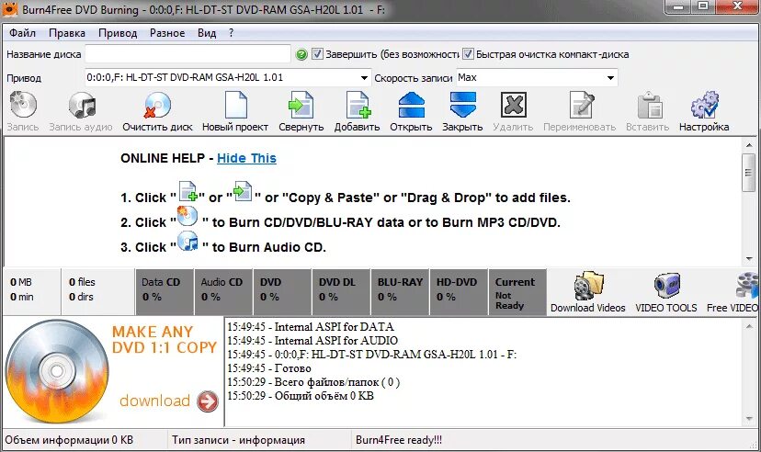Open the Файл menu
This screenshot has width=761, height=452.
[22, 33]
